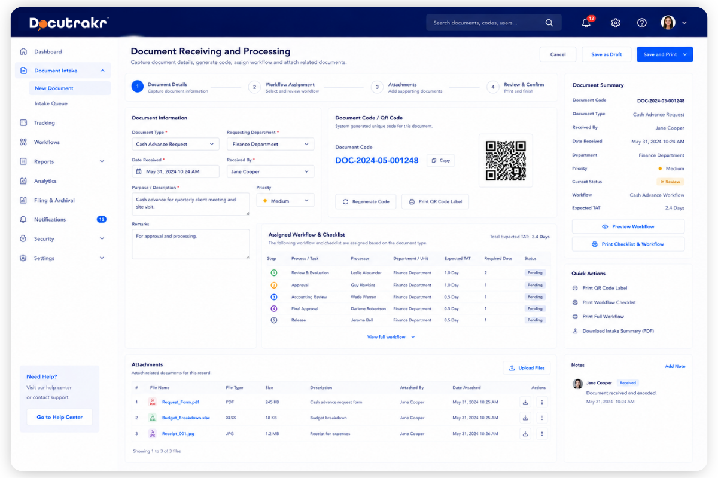Click the search magnifier icon
Viewport: 718px width, 478px height.
click(549, 23)
